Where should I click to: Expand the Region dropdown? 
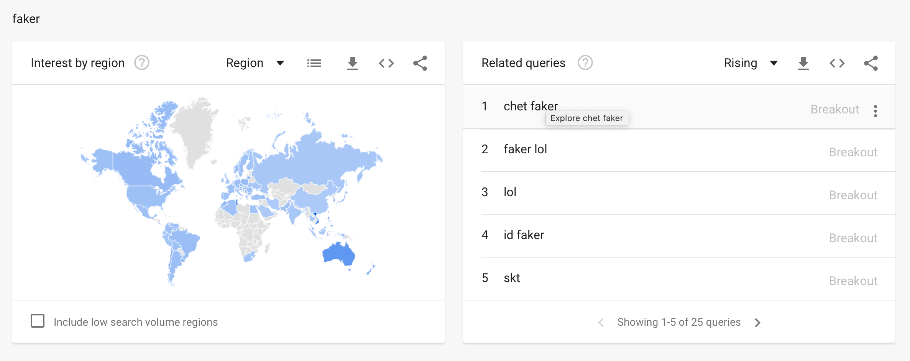[x=255, y=63]
